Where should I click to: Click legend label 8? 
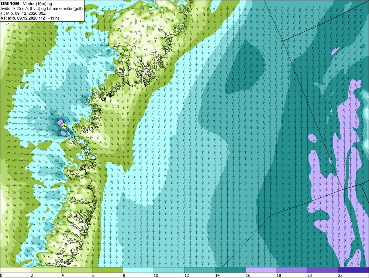(124, 275)
